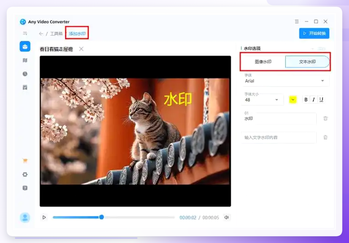349x243 pixels.
Task: Click the 输入文字水印内容 input field
Action: 279,137
